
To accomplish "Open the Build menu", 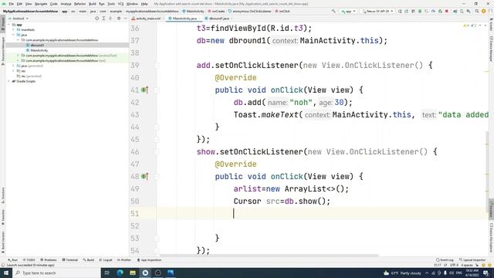I will 93,4.
